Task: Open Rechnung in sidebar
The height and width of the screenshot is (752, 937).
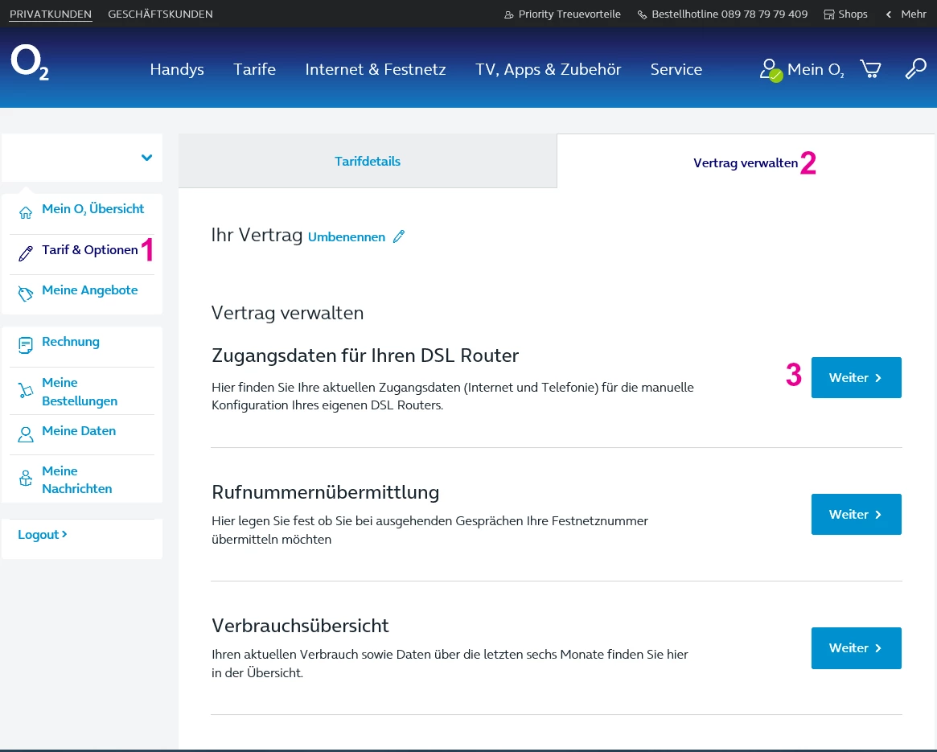Action: click(x=71, y=342)
